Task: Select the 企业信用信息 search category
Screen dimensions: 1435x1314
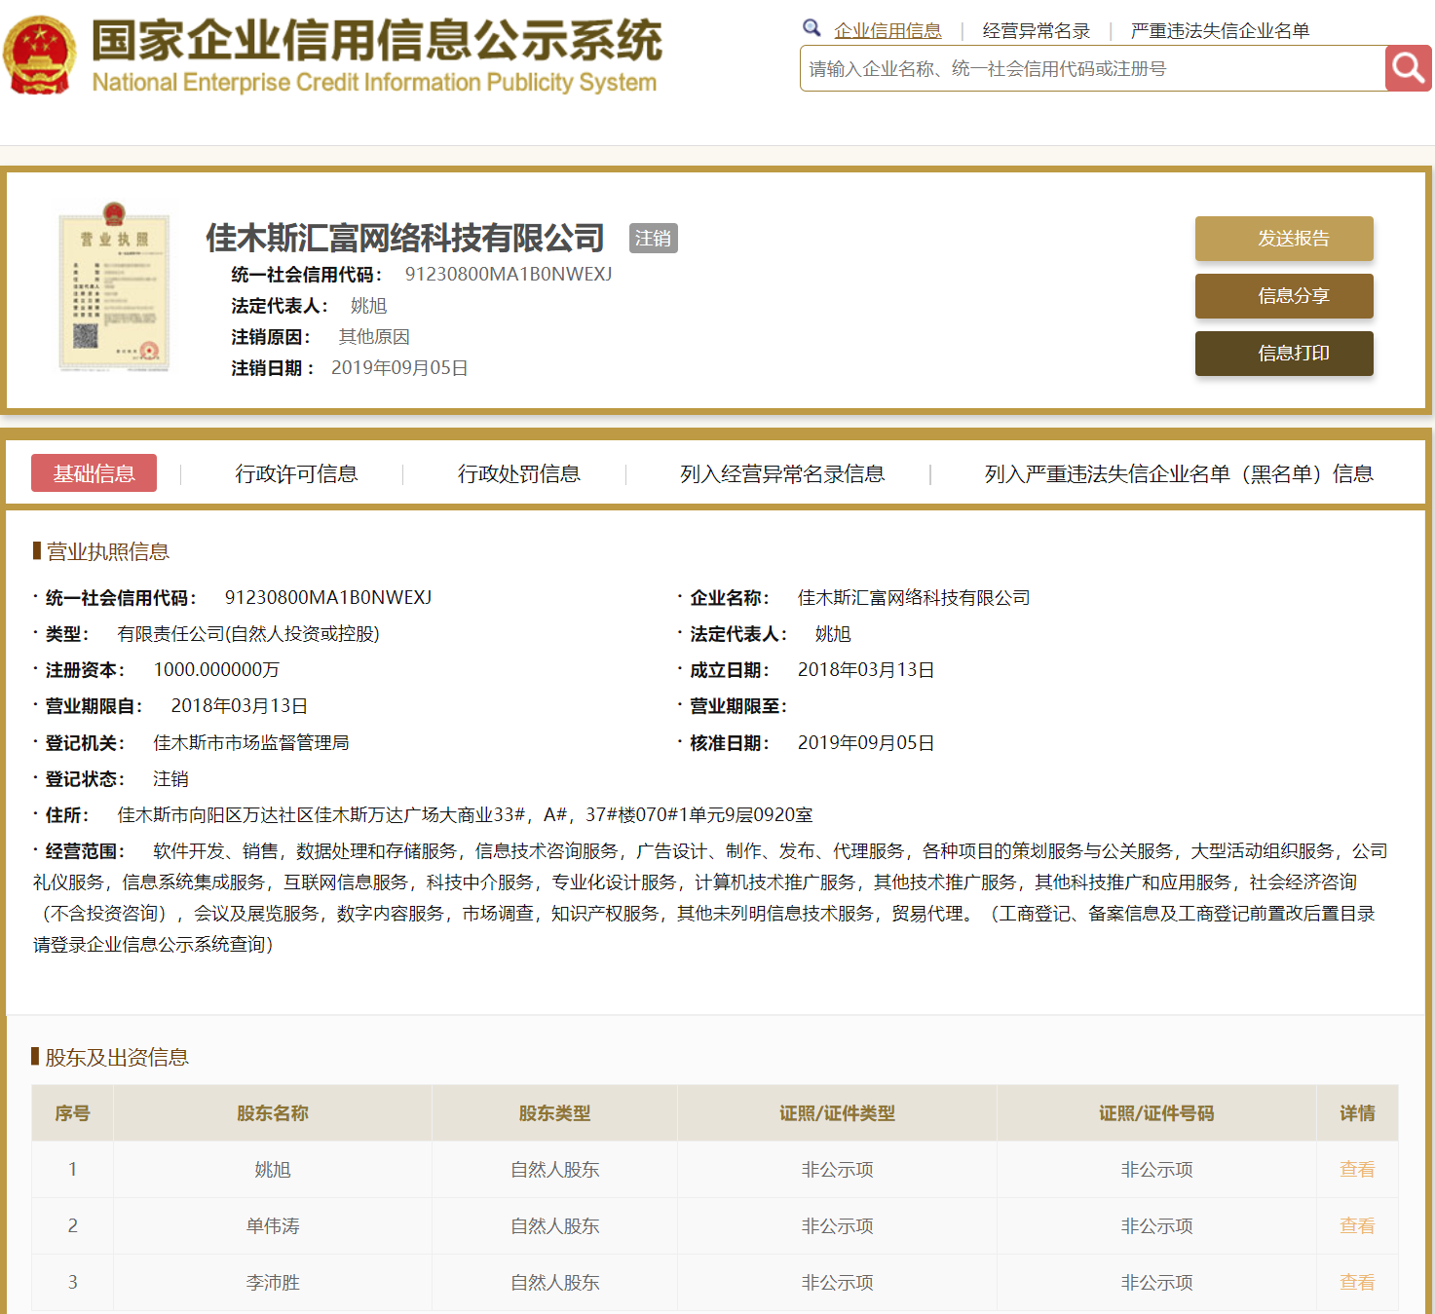Action: coord(887,31)
